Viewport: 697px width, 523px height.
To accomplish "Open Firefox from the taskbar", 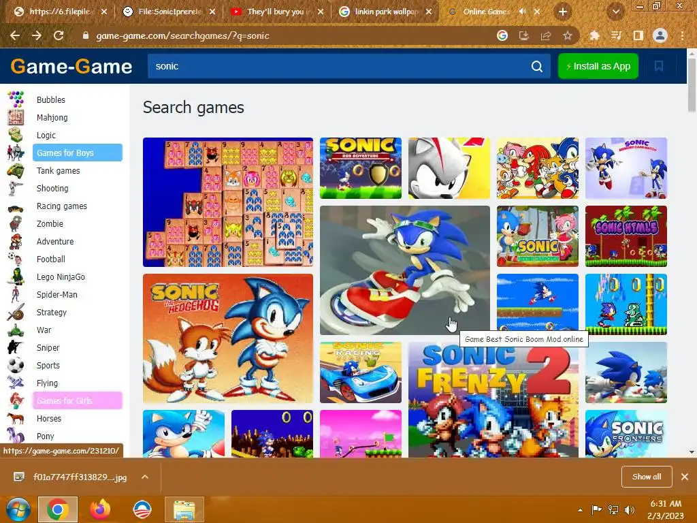I will (100, 509).
